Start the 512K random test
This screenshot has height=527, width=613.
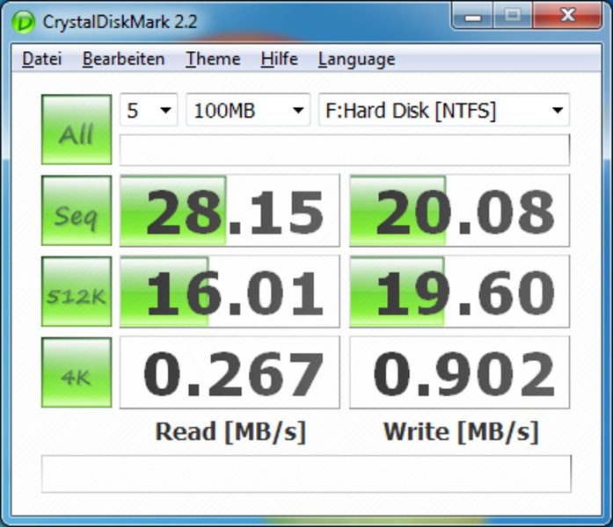click(77, 292)
